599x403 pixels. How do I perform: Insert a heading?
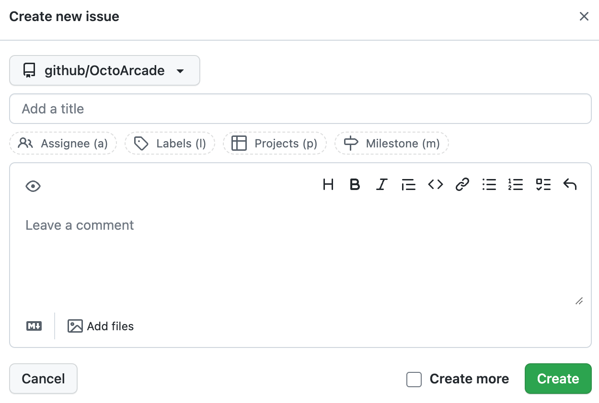(x=328, y=185)
